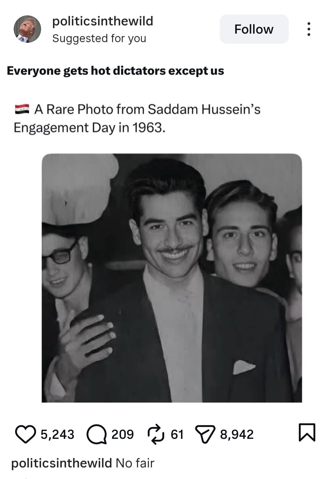This screenshot has width=329, height=479.
Task: Open politicsinthewild username at top
Action: point(103,21)
